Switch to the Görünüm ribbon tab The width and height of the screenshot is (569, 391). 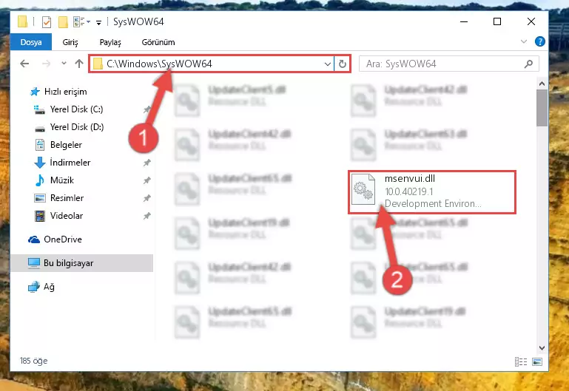[158, 42]
